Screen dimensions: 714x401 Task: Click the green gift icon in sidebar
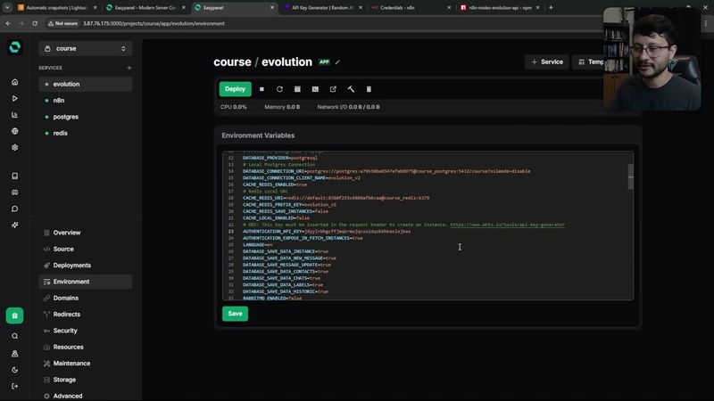(x=14, y=315)
